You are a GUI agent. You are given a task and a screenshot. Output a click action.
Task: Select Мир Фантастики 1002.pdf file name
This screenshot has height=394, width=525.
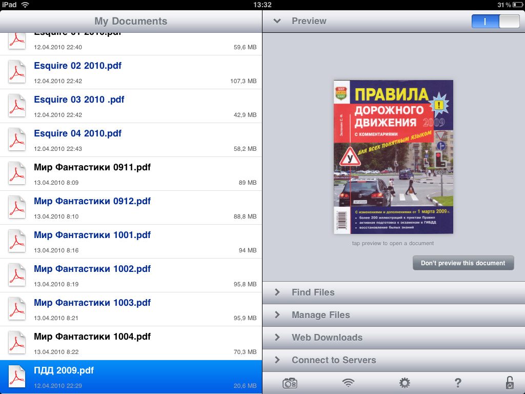pyautogui.click(x=92, y=269)
